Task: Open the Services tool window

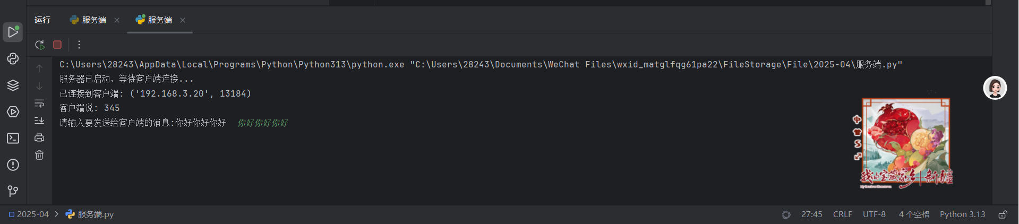Action: coord(13,112)
